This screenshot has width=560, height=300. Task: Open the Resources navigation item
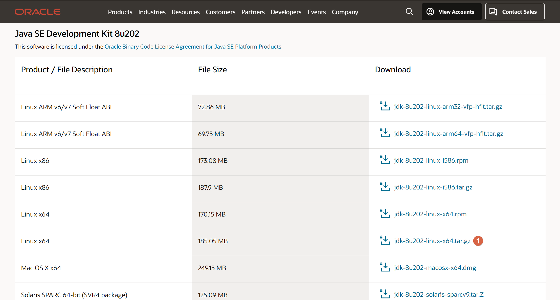[186, 12]
